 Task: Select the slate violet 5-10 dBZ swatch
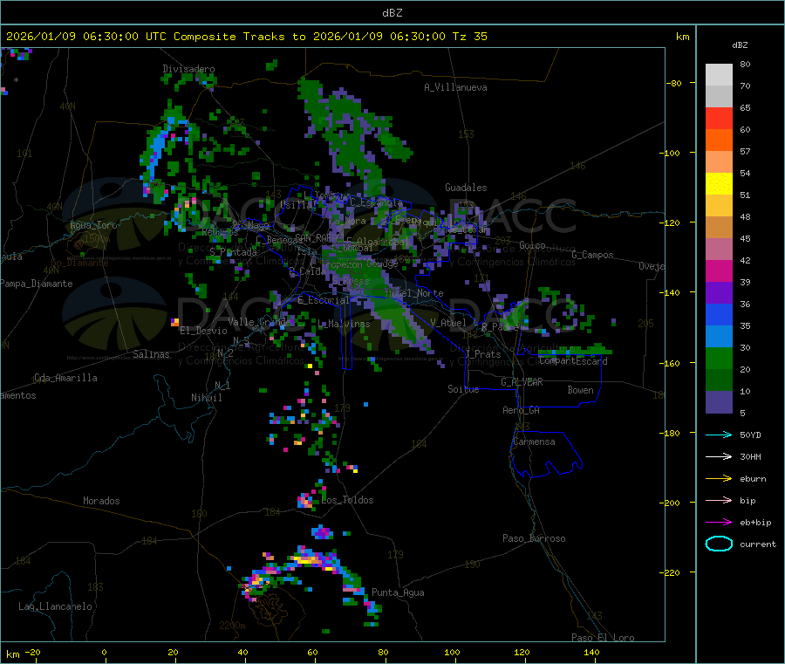pos(719,402)
